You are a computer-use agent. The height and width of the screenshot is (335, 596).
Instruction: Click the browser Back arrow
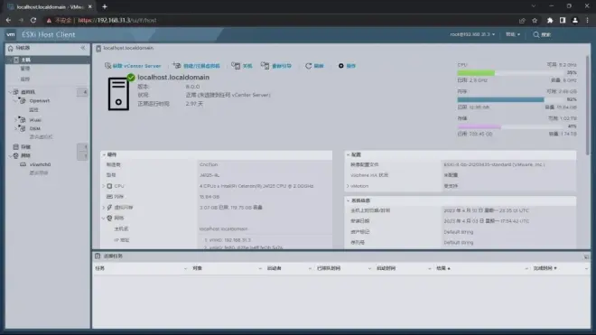click(8, 20)
